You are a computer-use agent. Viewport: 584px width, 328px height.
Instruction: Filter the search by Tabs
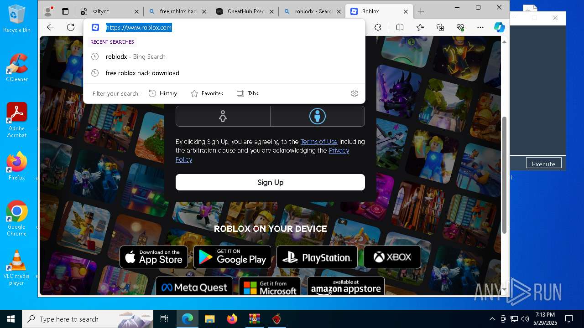click(x=248, y=93)
